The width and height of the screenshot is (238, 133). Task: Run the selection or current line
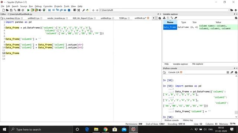(40, 10)
